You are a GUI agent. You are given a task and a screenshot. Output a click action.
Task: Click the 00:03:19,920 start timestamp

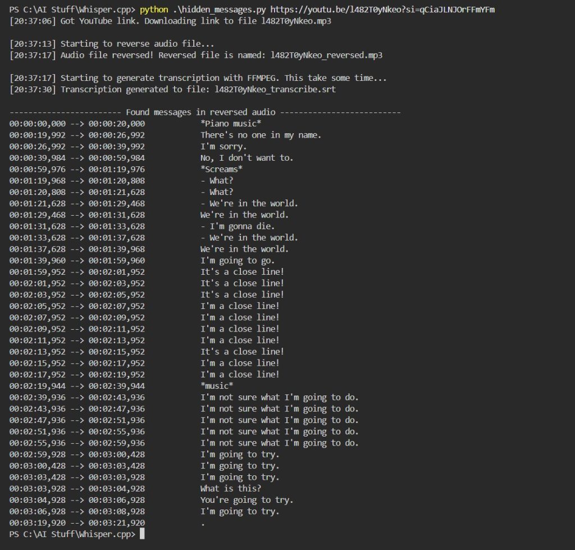38,523
